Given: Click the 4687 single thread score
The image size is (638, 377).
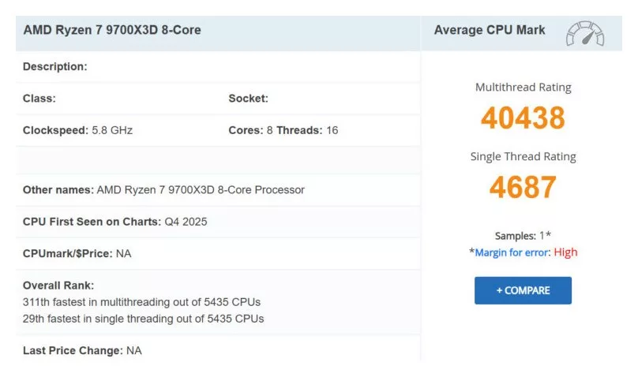Looking at the screenshot, I should pos(523,188).
